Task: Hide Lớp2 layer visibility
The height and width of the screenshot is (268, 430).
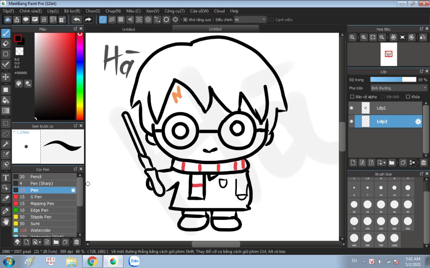Action: [x=351, y=121]
